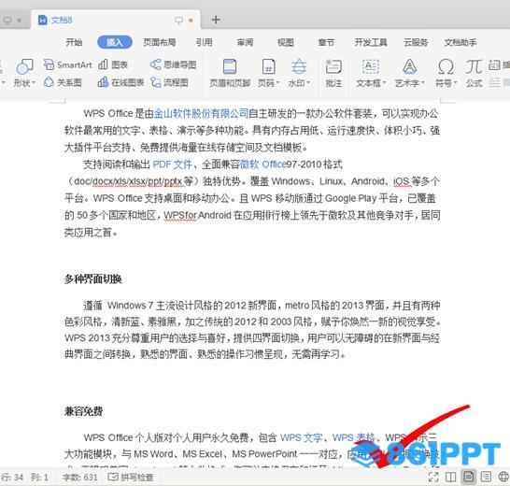
Task: Open the 引用 ribbon tab
Action: click(x=204, y=42)
